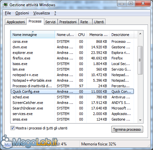153x150 pixels.
Task: Click the 48.692 KB memory value
Action: click(99, 58)
